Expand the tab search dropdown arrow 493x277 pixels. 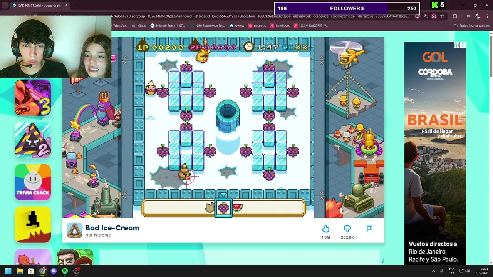coord(5,5)
